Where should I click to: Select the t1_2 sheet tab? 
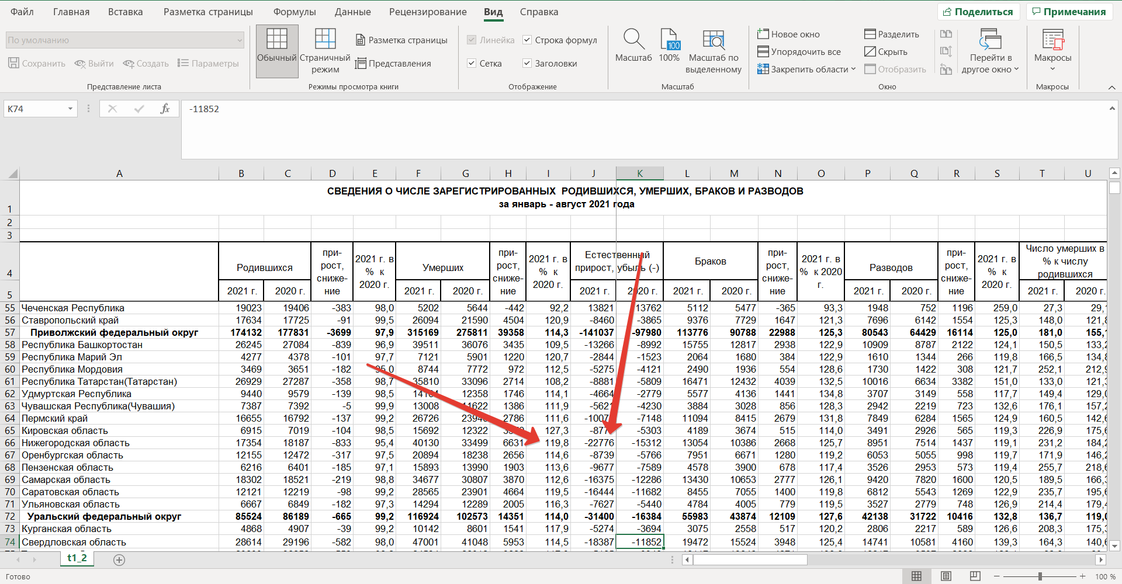click(x=77, y=558)
